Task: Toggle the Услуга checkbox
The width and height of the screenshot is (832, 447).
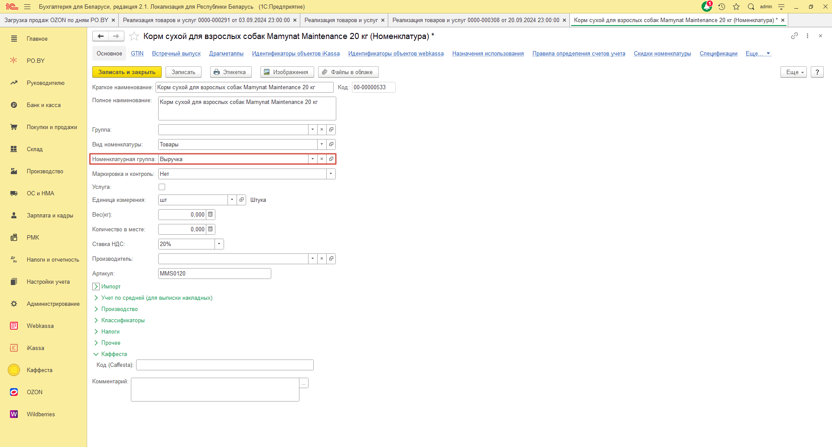Action: pyautogui.click(x=162, y=187)
